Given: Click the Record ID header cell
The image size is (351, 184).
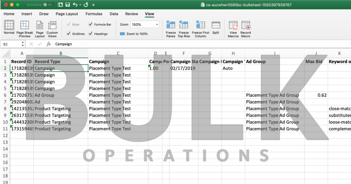Looking at the screenshot, I should (x=22, y=61).
